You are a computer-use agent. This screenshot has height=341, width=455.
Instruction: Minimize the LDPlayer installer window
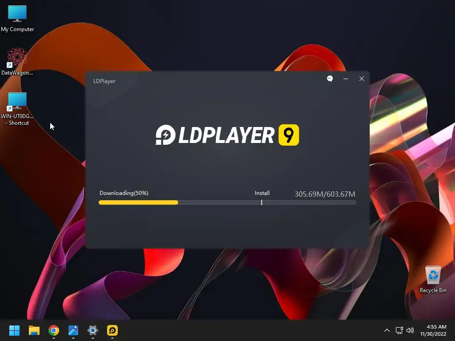tap(346, 79)
